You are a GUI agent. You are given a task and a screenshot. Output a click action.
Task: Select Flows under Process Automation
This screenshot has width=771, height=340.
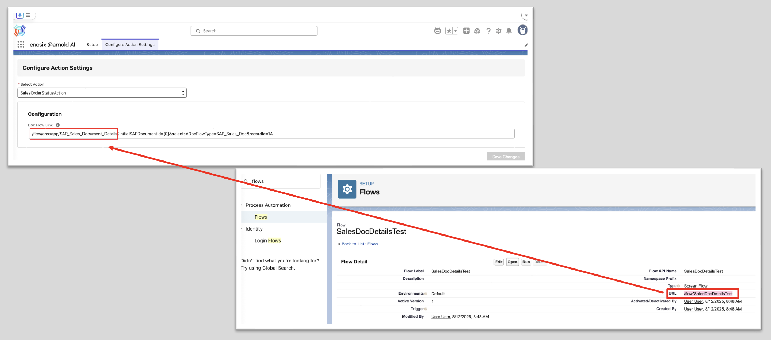click(x=261, y=217)
